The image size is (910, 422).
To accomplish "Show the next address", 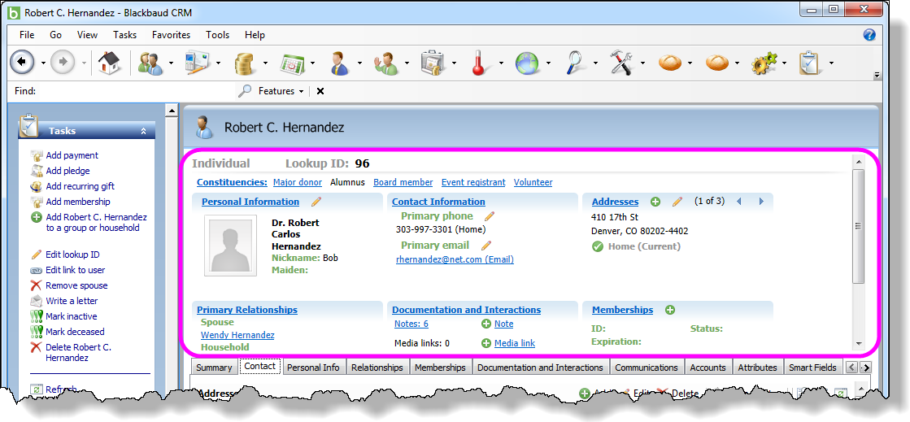I will click(x=761, y=202).
